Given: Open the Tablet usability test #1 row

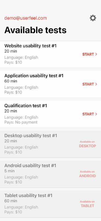Looking at the screenshot, I should click(50, 204).
